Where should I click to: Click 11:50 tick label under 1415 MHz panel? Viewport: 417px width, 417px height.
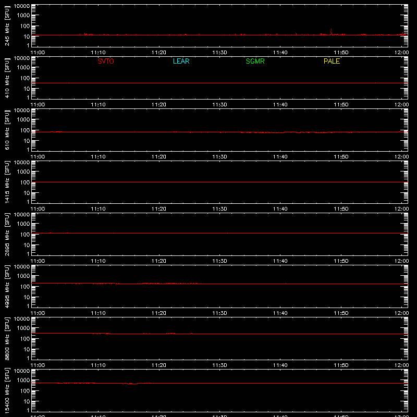(x=341, y=209)
